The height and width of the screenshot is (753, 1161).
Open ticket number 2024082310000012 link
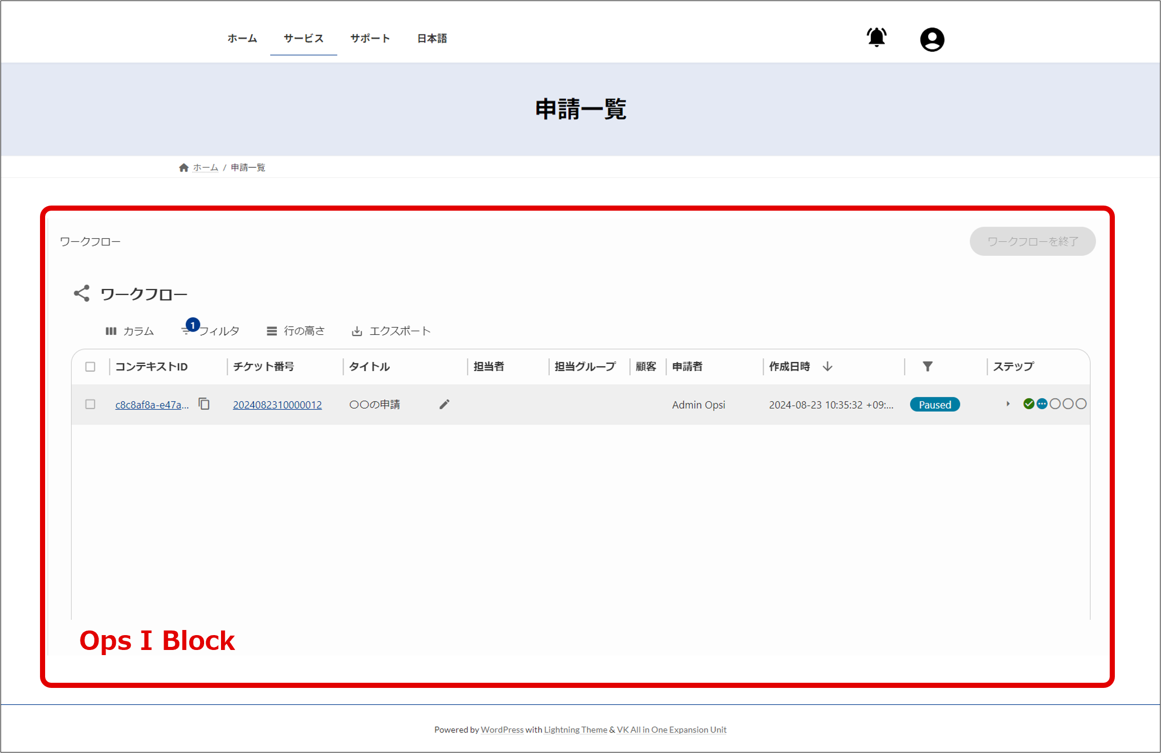(x=277, y=405)
